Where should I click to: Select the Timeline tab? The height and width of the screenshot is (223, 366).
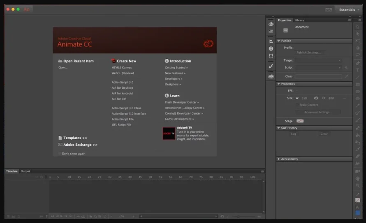pyautogui.click(x=12, y=171)
